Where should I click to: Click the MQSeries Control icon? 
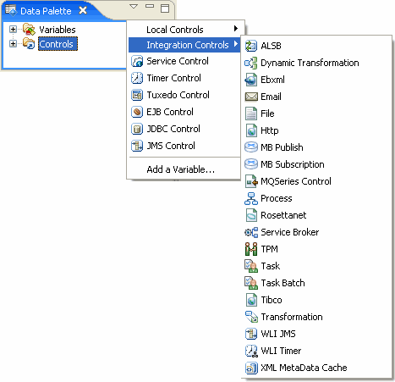point(251,181)
